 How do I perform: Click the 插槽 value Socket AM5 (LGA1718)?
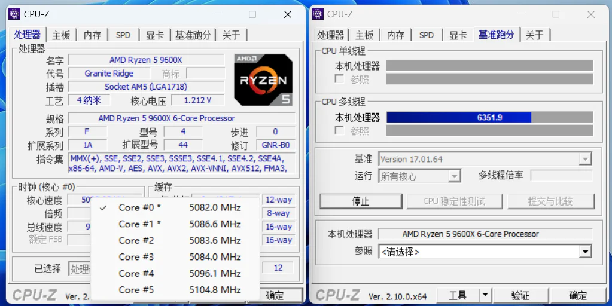[147, 87]
